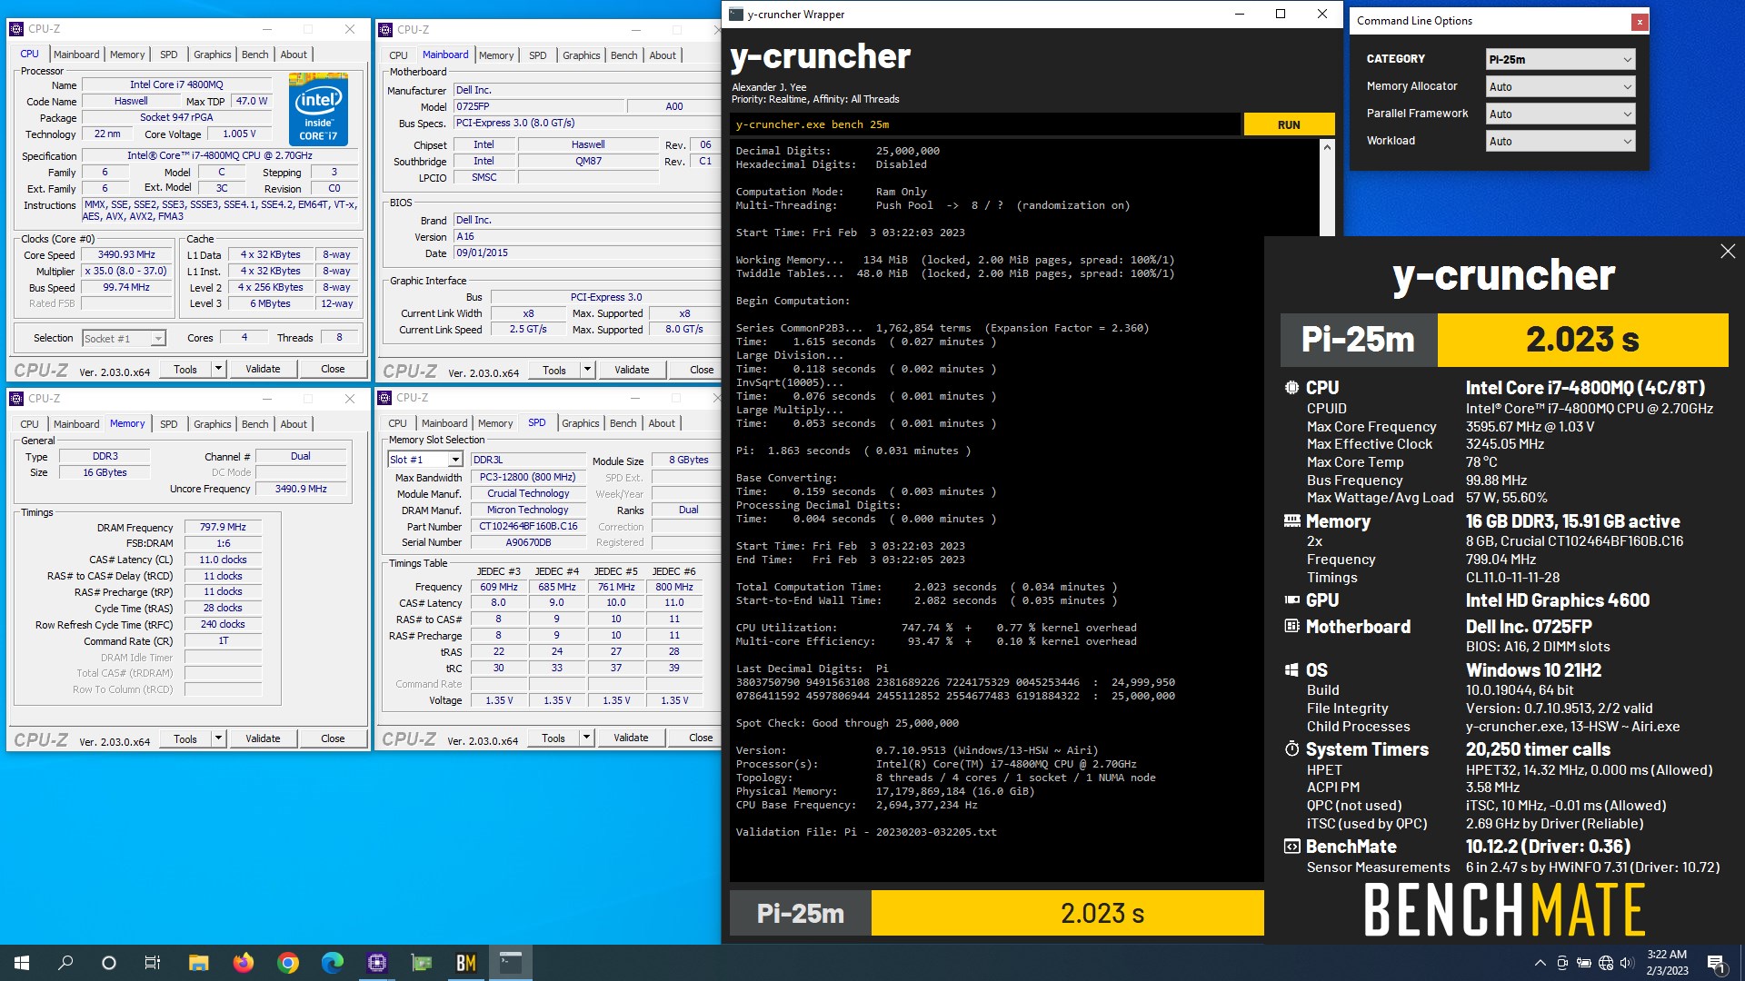Screen dimensions: 1745x981
Task: Select About tab in Memory CPU-Z window
Action: click(x=293, y=424)
